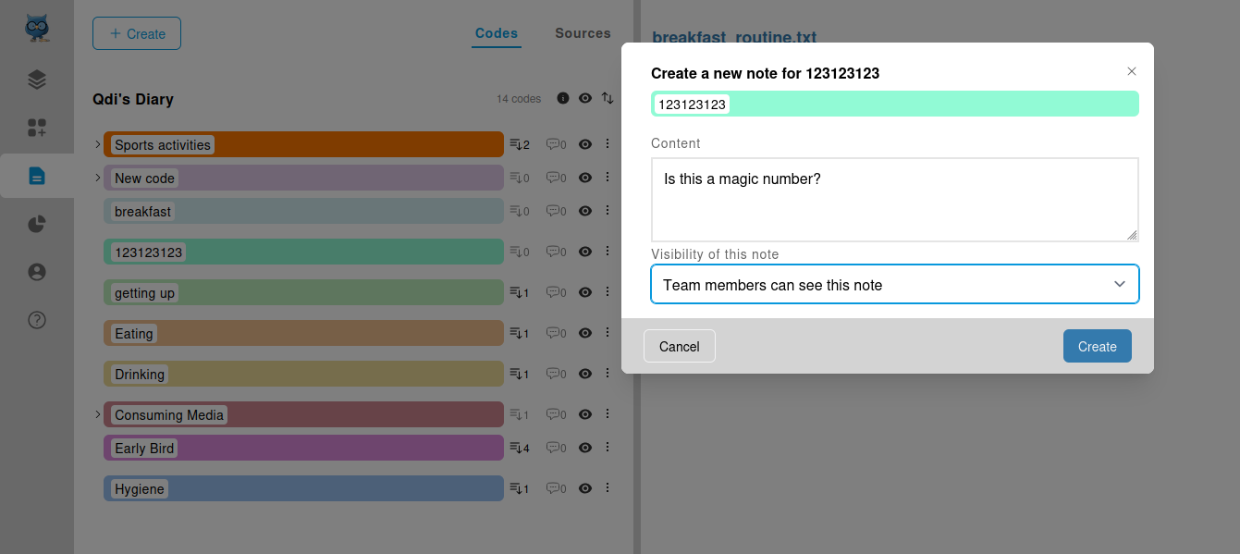Toggle visibility of Early Bird code
Screen dimensions: 1240x554
(585, 448)
